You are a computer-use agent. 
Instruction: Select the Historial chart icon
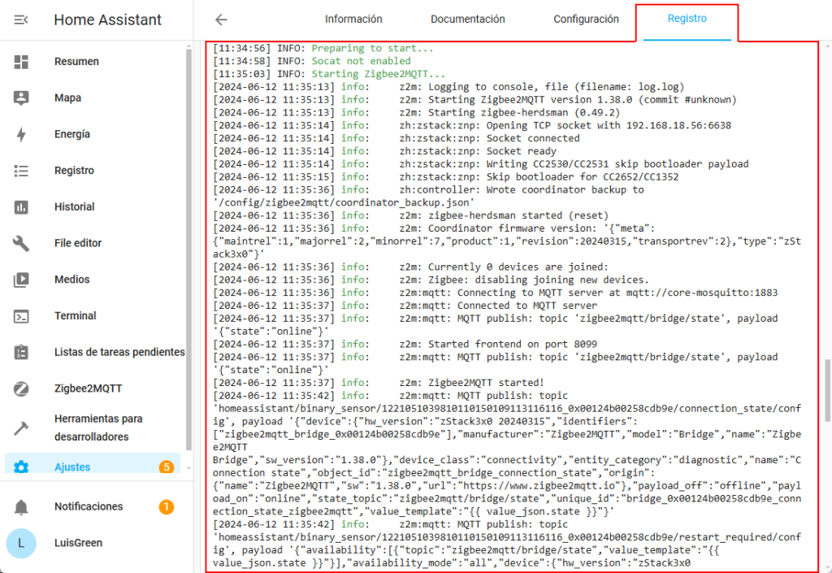22,207
